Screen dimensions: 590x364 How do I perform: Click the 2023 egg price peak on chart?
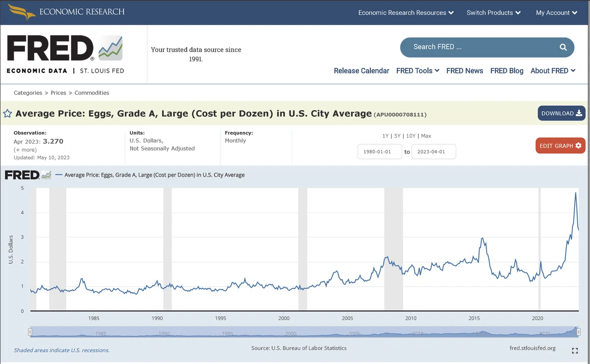pos(576,193)
